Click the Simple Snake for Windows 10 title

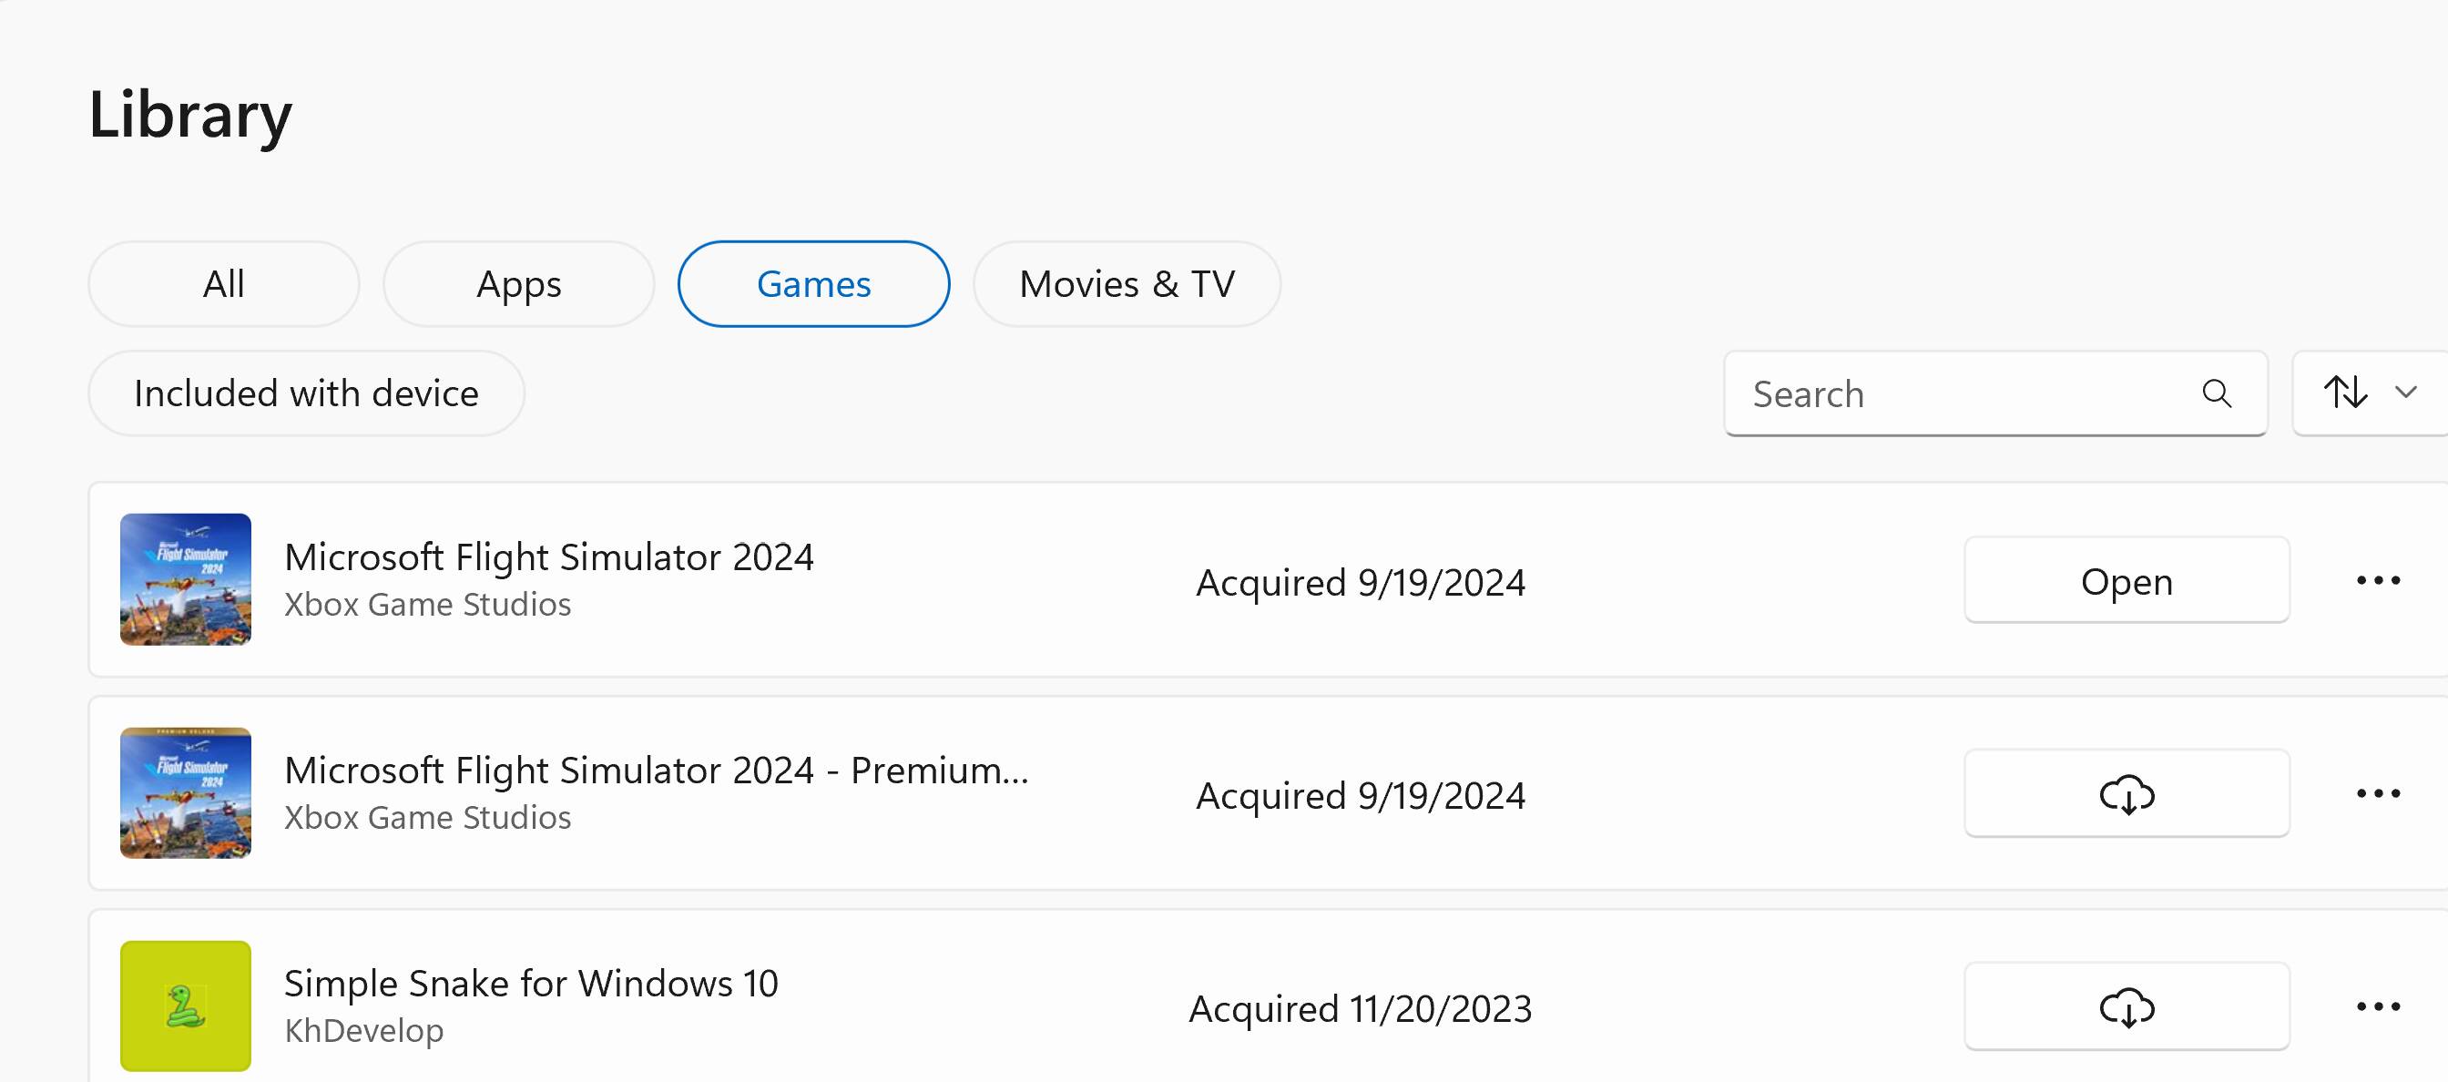531,983
